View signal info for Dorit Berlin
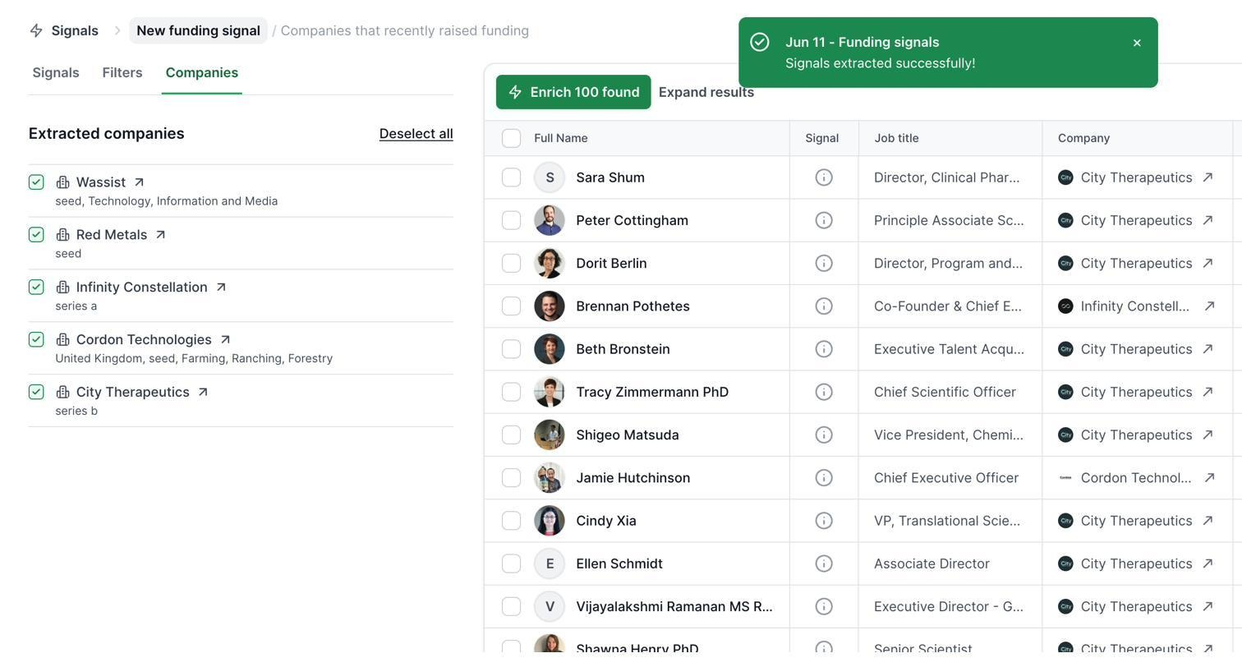This screenshot has height=667, width=1242. coord(823,264)
